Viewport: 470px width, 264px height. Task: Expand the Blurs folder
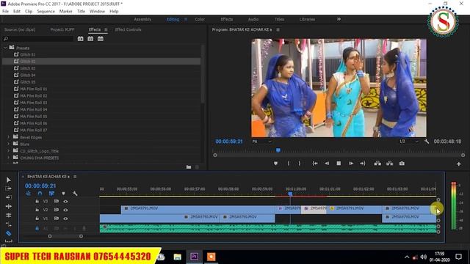(8, 144)
